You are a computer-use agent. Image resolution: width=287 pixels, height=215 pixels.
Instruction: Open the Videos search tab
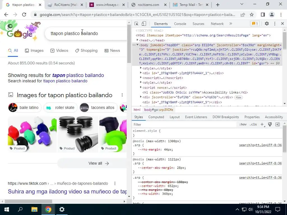tap(59, 51)
